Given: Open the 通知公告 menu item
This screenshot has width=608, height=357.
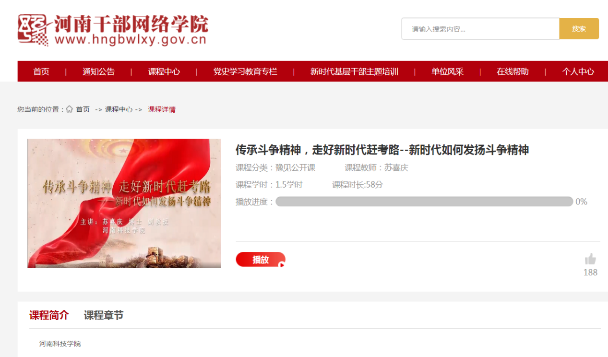Looking at the screenshot, I should coord(98,71).
